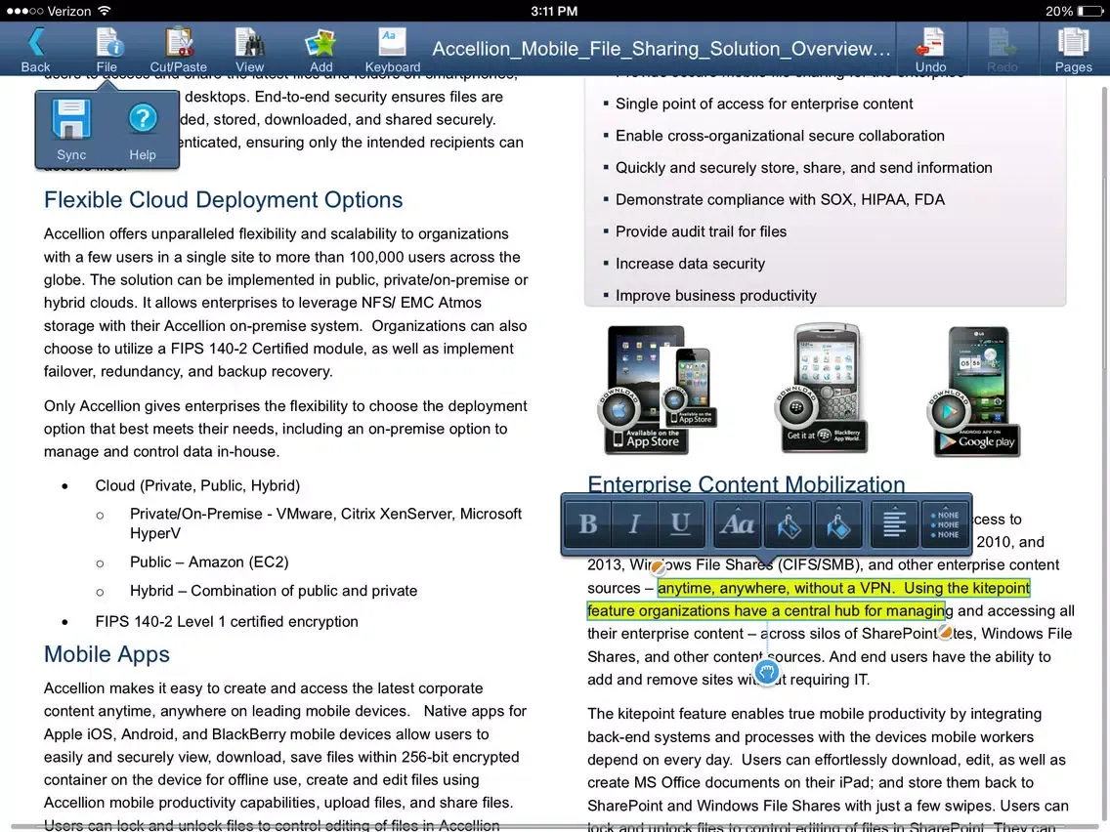Select the font fill color bucket icon
This screenshot has height=832, width=1110.
coord(789,524)
